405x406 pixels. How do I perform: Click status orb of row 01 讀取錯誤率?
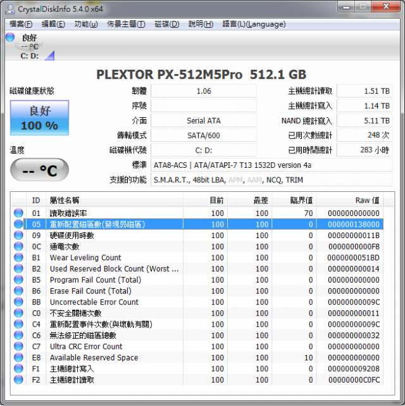click(x=18, y=213)
